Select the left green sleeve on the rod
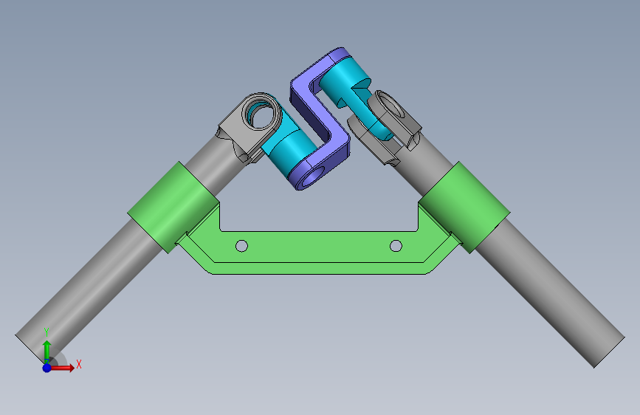The height and width of the screenshot is (415, 640). pos(173,207)
